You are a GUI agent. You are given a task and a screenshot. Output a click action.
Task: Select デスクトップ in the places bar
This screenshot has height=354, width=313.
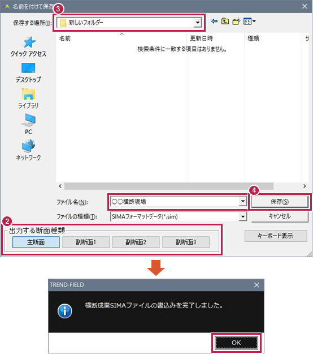pyautogui.click(x=28, y=73)
